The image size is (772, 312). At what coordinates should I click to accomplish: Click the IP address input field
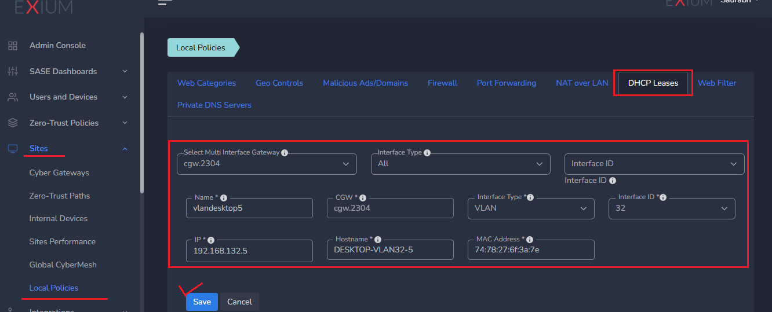click(249, 251)
